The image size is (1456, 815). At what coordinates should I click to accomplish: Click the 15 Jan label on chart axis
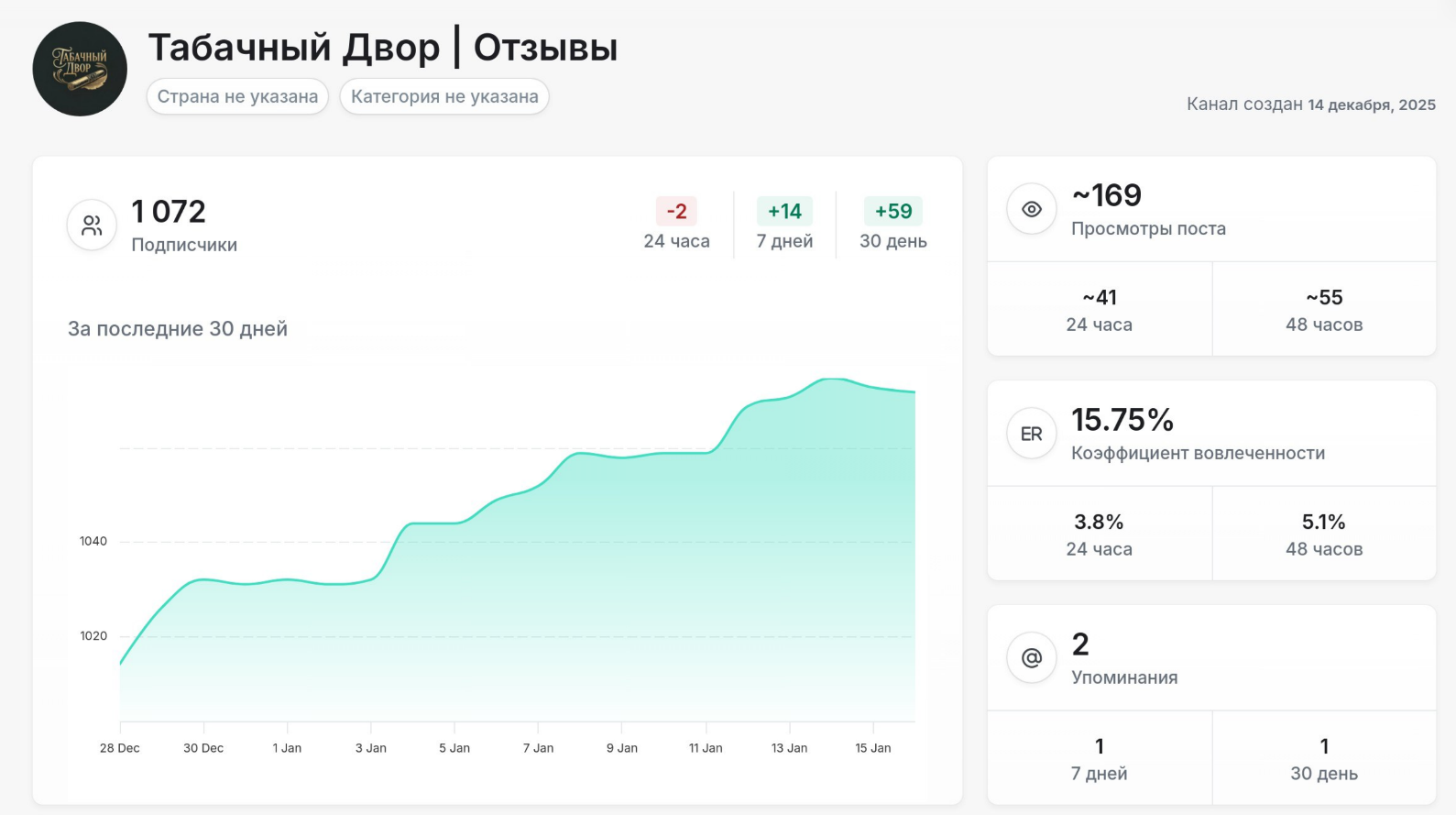[x=873, y=748]
